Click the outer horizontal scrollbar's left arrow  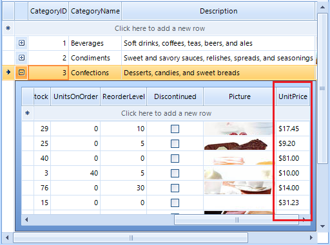tap(7, 237)
